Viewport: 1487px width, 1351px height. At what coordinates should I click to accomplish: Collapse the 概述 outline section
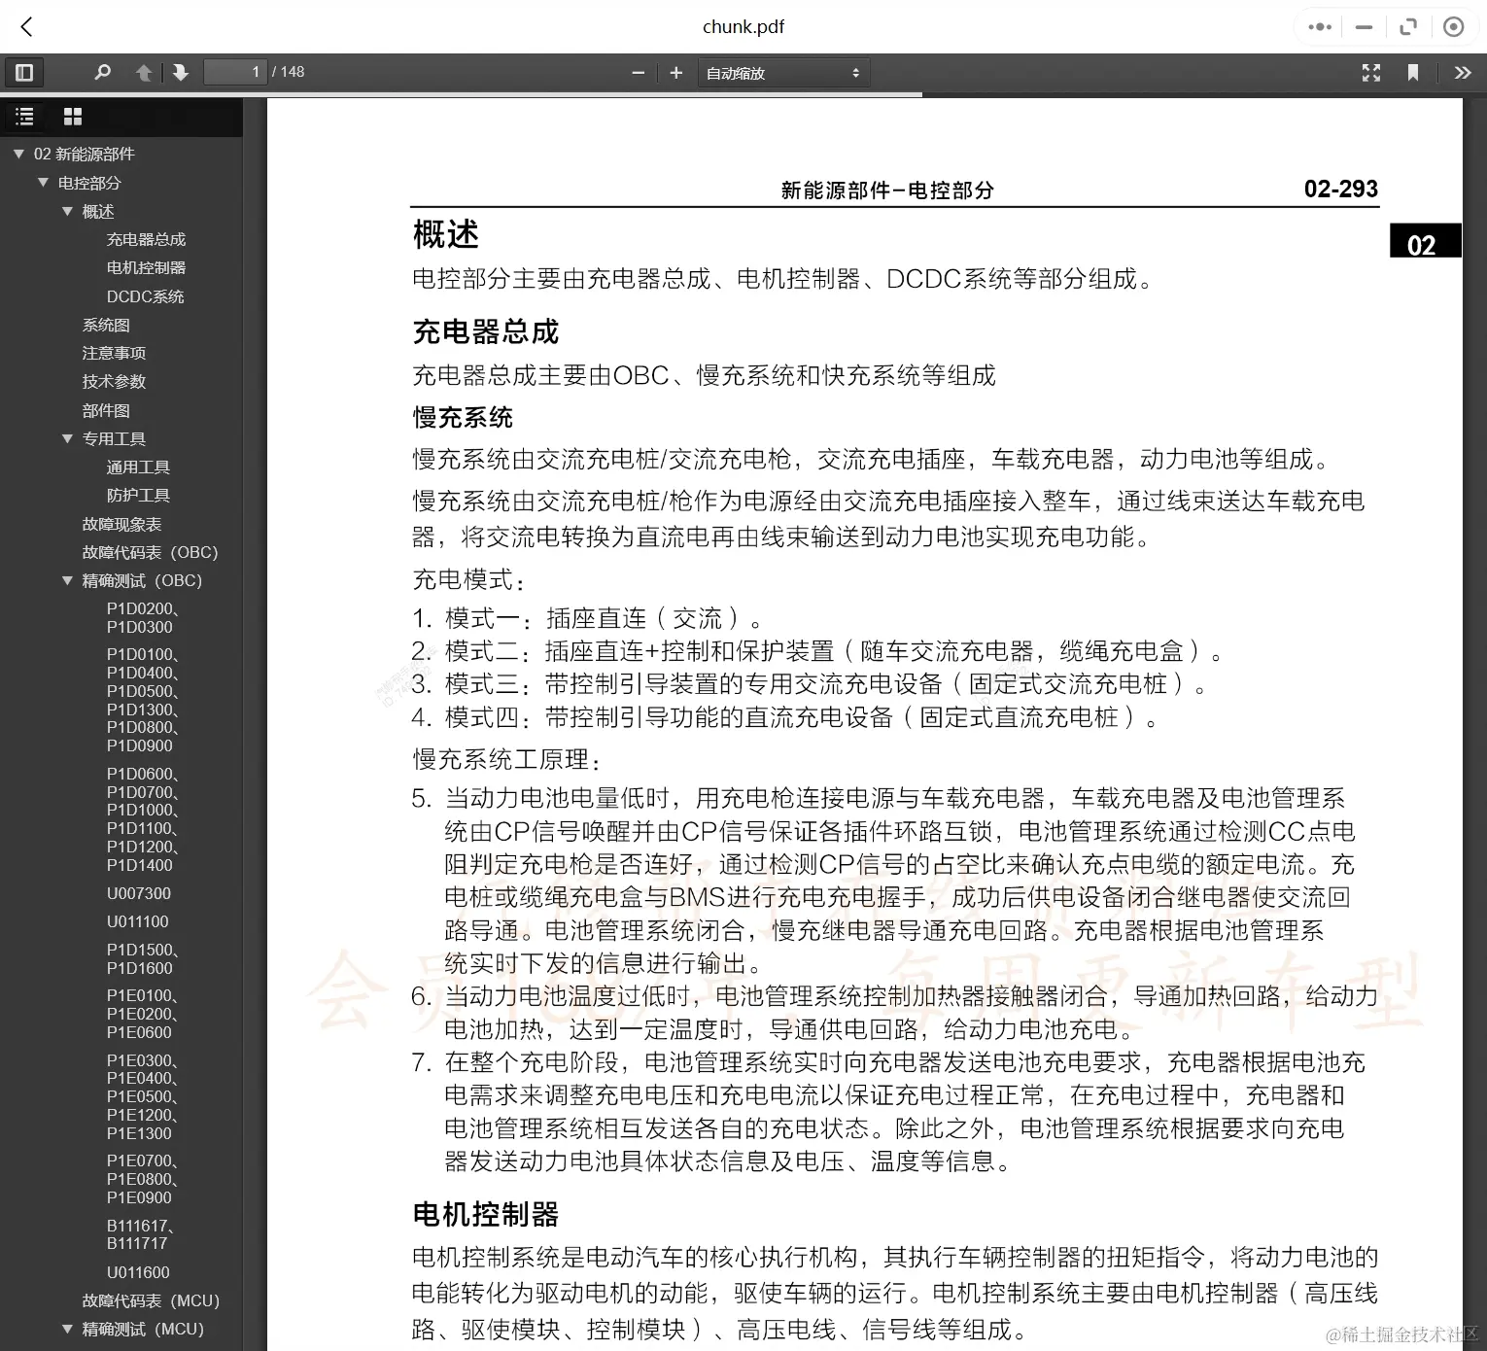pos(67,211)
